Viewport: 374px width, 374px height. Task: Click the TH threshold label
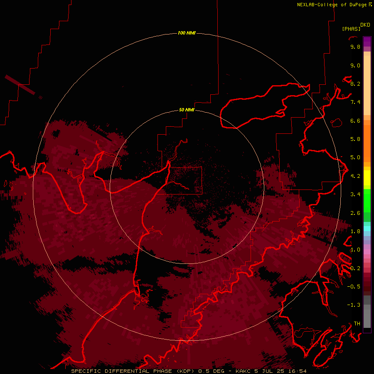pos(357,324)
